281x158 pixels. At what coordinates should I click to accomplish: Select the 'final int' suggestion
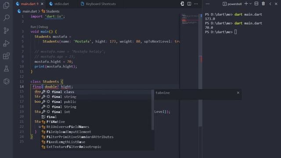coord(96,112)
